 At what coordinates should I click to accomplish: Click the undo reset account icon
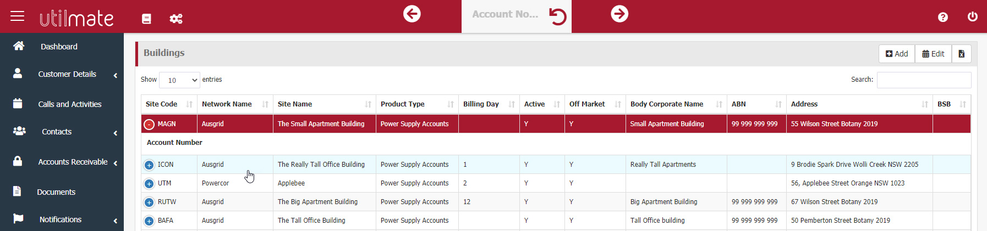(x=557, y=16)
